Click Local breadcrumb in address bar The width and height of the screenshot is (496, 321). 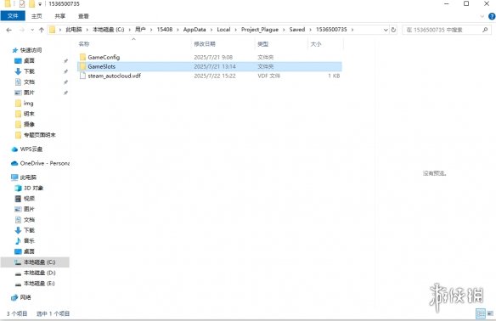click(x=223, y=30)
